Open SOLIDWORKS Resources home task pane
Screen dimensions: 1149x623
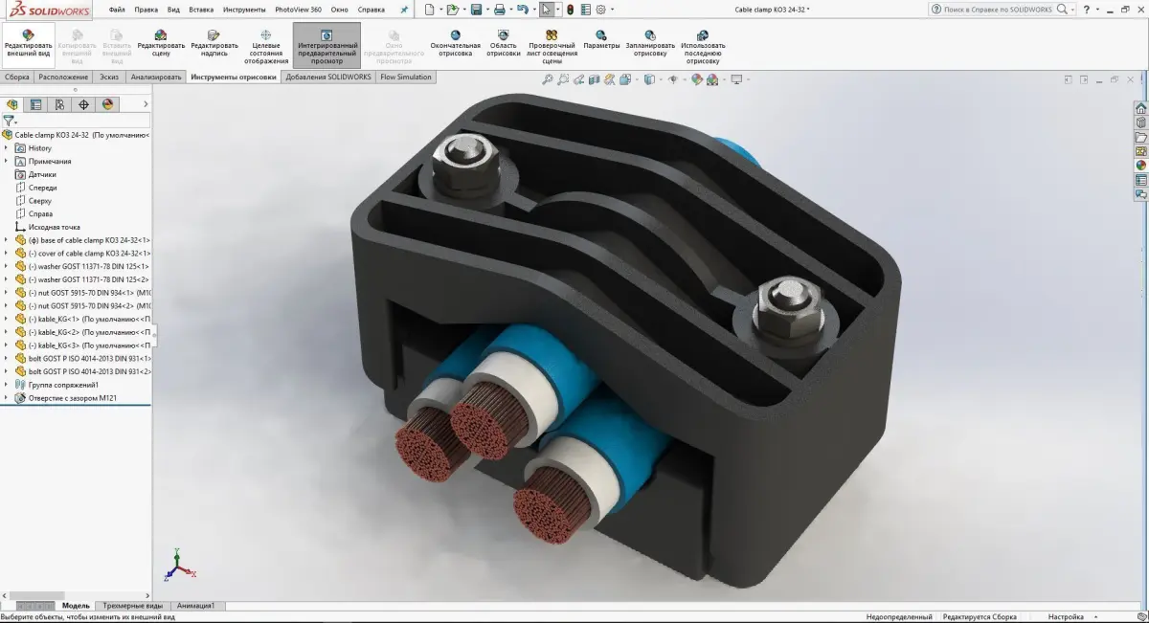(x=1140, y=107)
